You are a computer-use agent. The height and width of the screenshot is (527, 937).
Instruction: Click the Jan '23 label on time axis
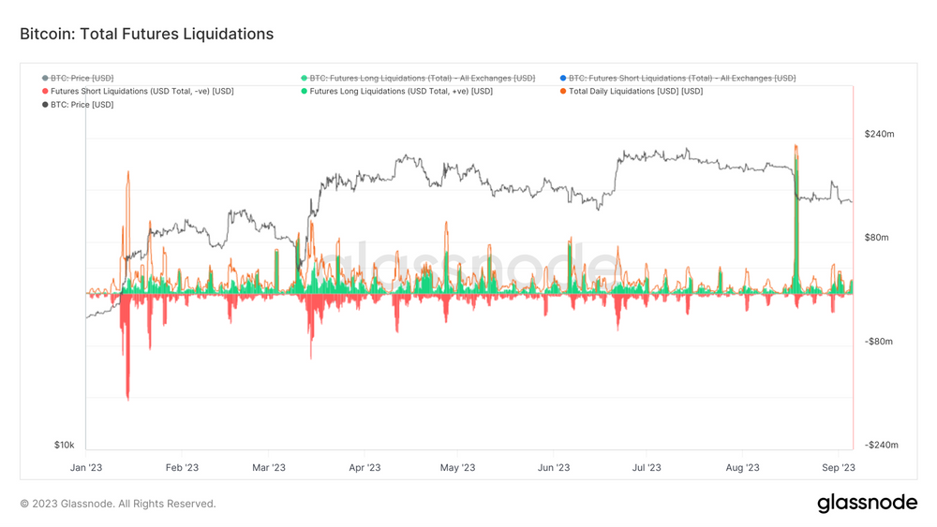pyautogui.click(x=86, y=467)
